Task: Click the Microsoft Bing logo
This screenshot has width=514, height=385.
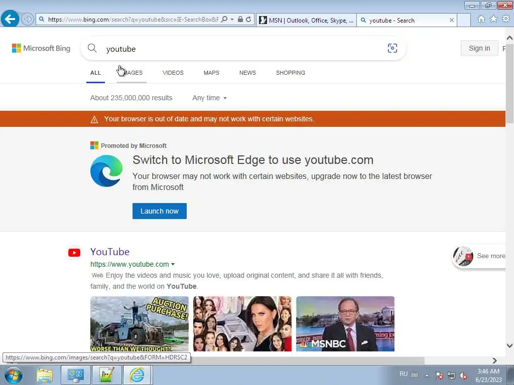Action: [41, 49]
